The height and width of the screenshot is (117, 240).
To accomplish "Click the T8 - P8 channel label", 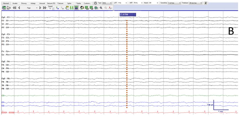I will tap(5, 85).
